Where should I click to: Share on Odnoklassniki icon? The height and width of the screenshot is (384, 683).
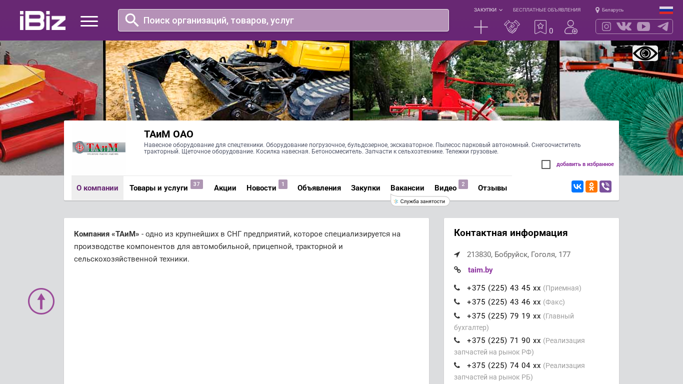[x=591, y=186]
